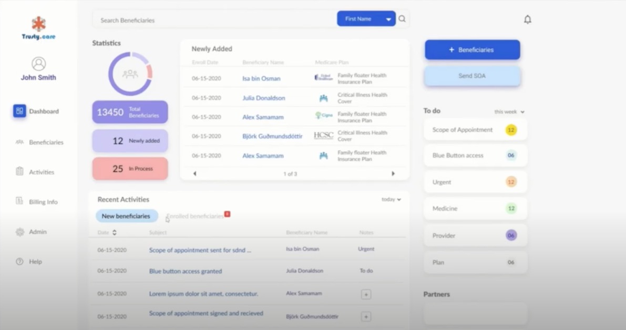Switch to Enrolled beneficiaries tab

(195, 216)
